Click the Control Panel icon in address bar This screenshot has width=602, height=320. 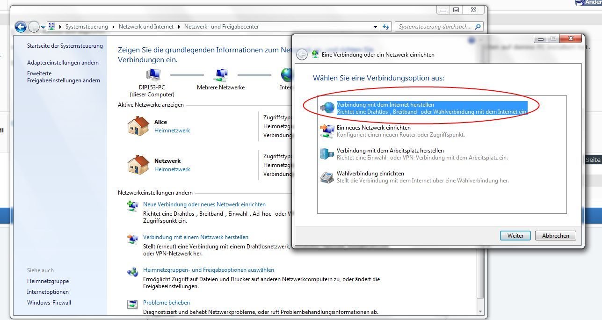tap(51, 27)
